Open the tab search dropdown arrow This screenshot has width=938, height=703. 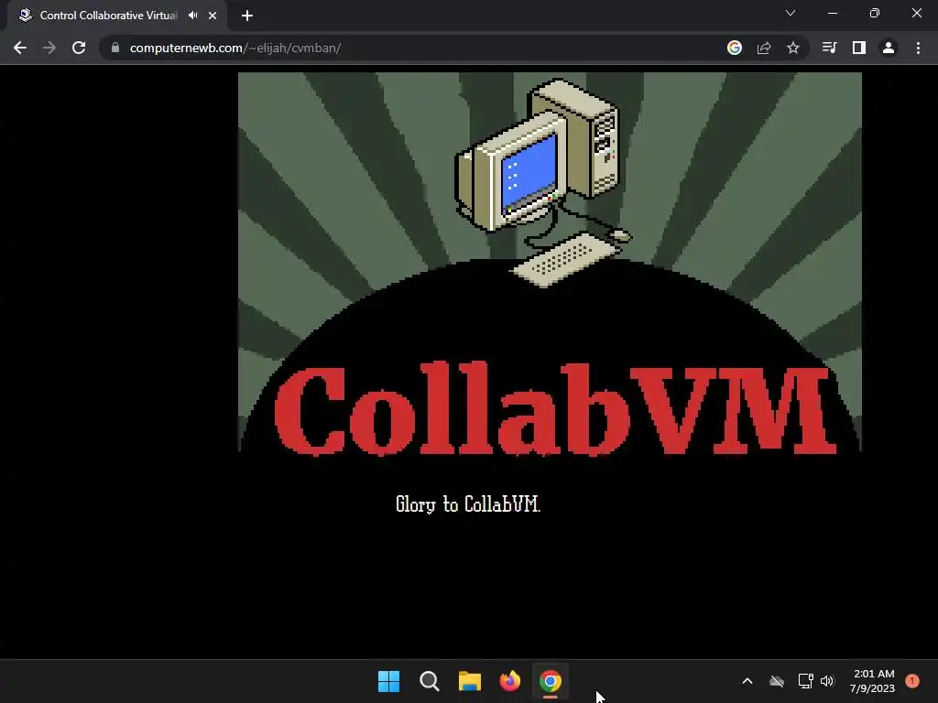791,13
